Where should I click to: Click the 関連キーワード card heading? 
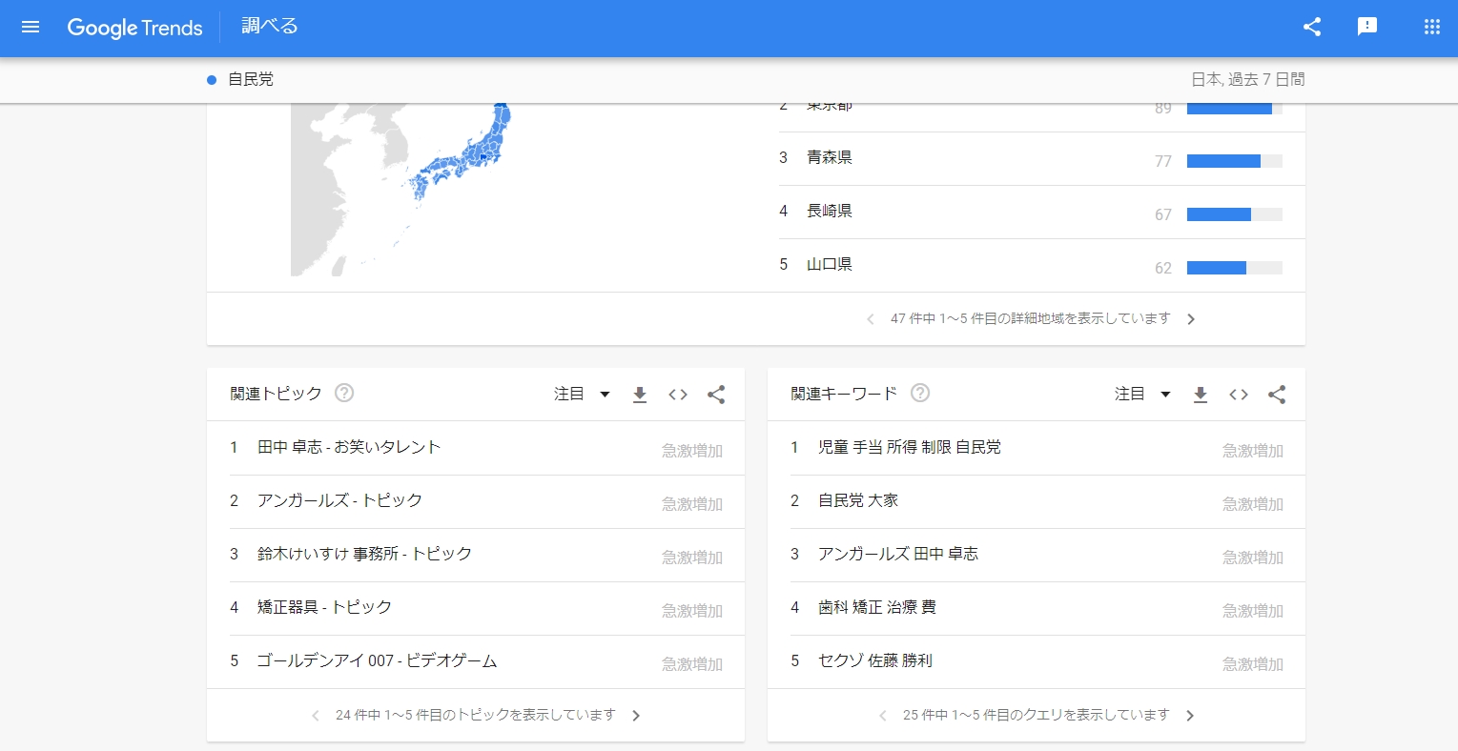coord(844,394)
